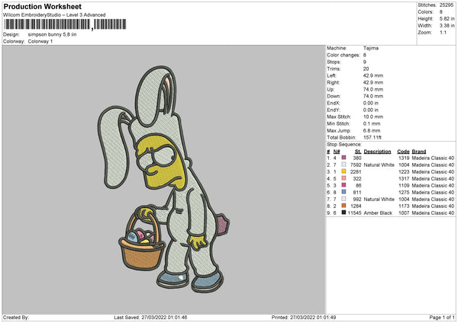Click the Trims value 20
Screen dimensions: 458x323
(x=366, y=69)
